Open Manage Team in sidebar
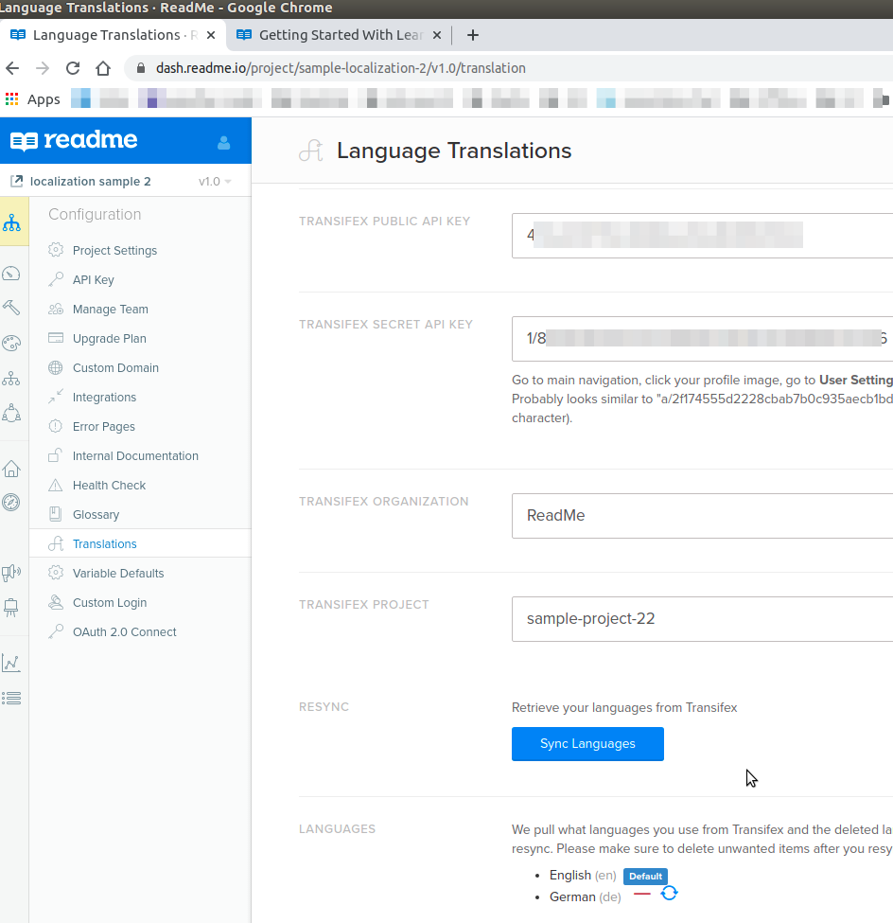893x923 pixels. click(x=111, y=309)
